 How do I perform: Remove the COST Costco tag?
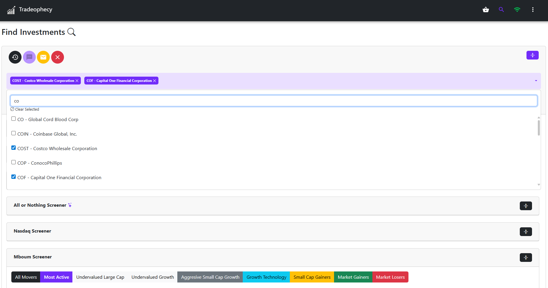click(77, 81)
